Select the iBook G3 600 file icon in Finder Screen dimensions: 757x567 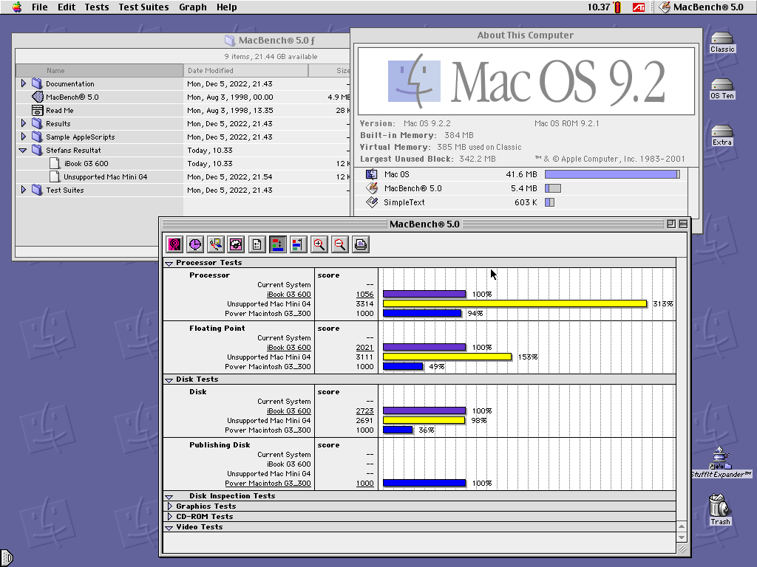[55, 163]
